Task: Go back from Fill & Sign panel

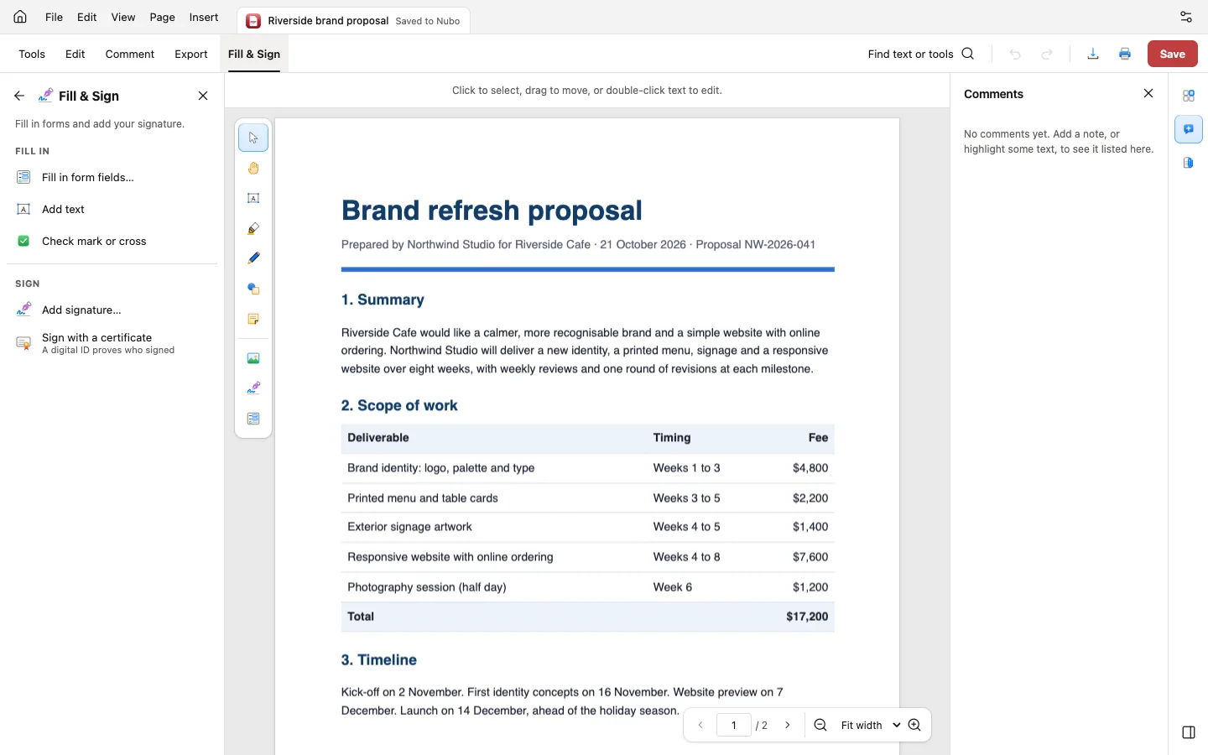Action: click(x=19, y=96)
